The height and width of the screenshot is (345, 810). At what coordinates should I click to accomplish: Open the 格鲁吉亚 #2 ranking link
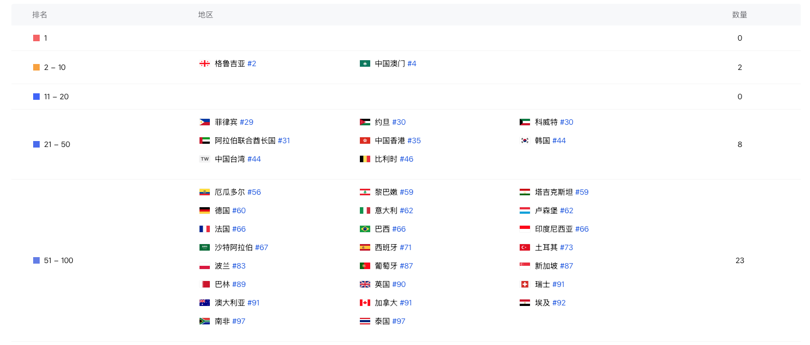235,63
